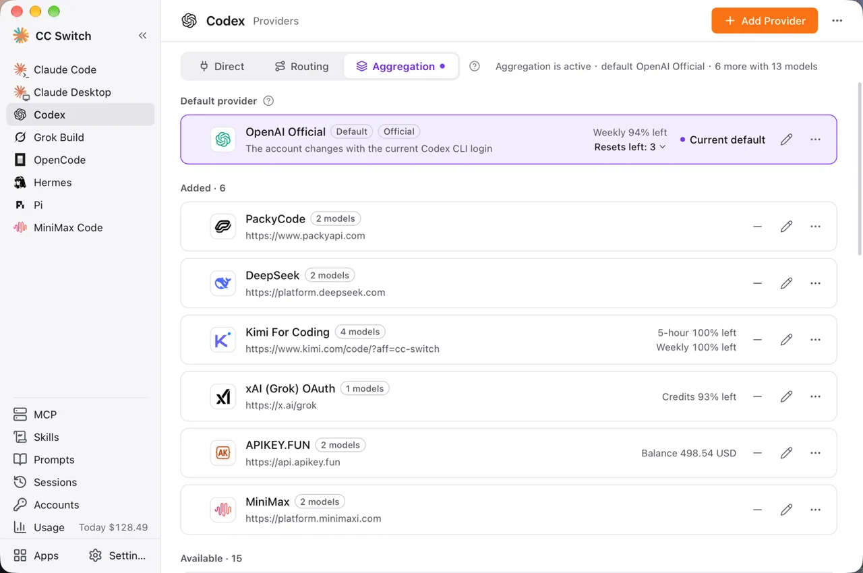Open more options for PackyCode provider
This screenshot has height=573, width=863.
[815, 227]
